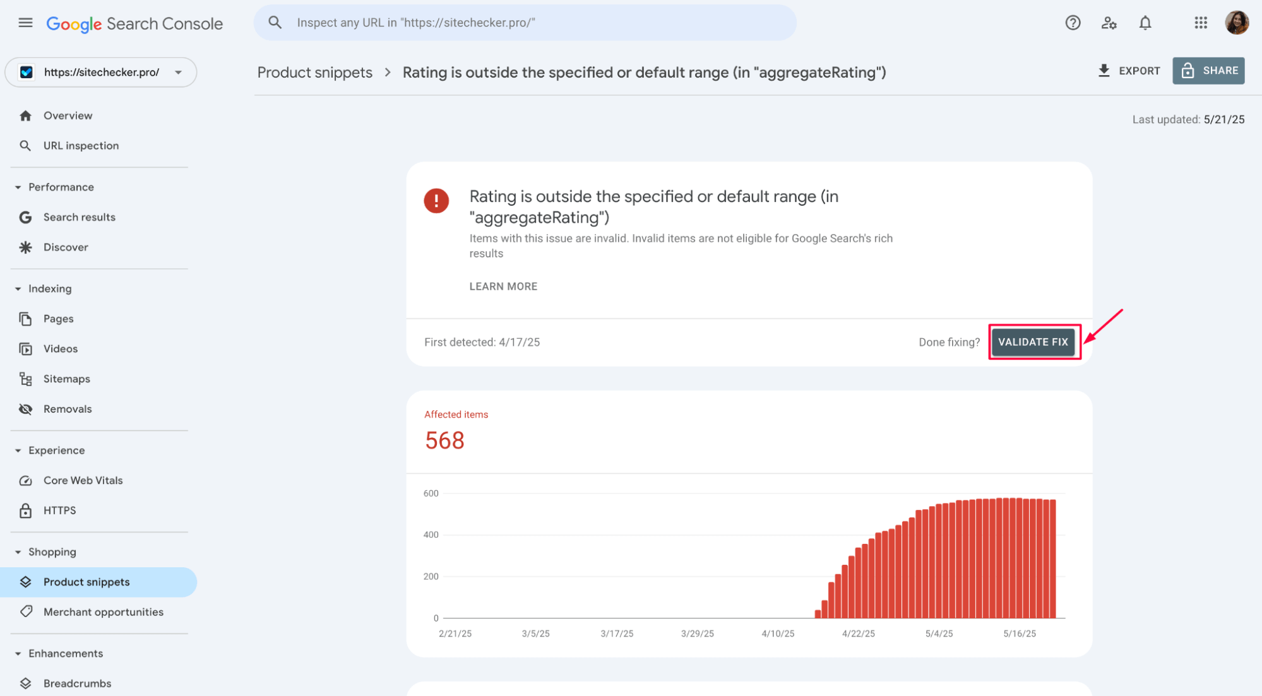Collapse the Performance section
1262x696 pixels.
tap(18, 187)
